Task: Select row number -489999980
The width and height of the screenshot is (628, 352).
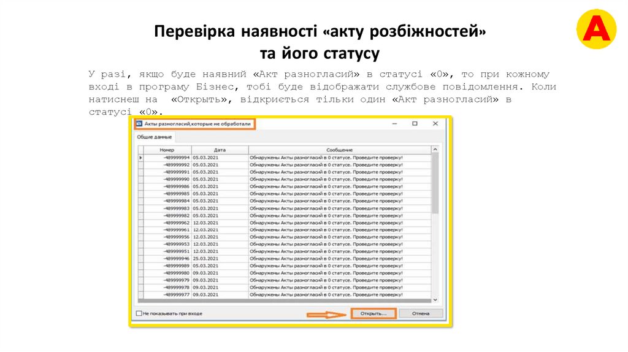Action: (285, 273)
